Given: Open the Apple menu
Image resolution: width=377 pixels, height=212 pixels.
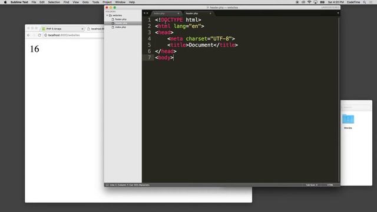Looking at the screenshot, I should coord(5,2).
